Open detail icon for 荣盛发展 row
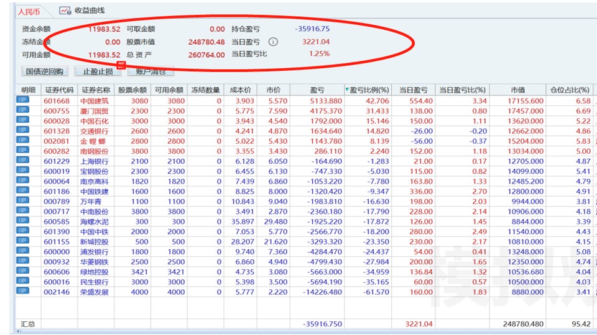 pyautogui.click(x=22, y=291)
